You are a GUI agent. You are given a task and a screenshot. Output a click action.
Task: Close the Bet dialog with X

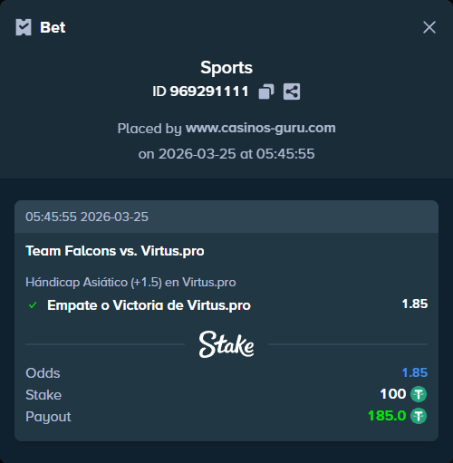coord(429,27)
